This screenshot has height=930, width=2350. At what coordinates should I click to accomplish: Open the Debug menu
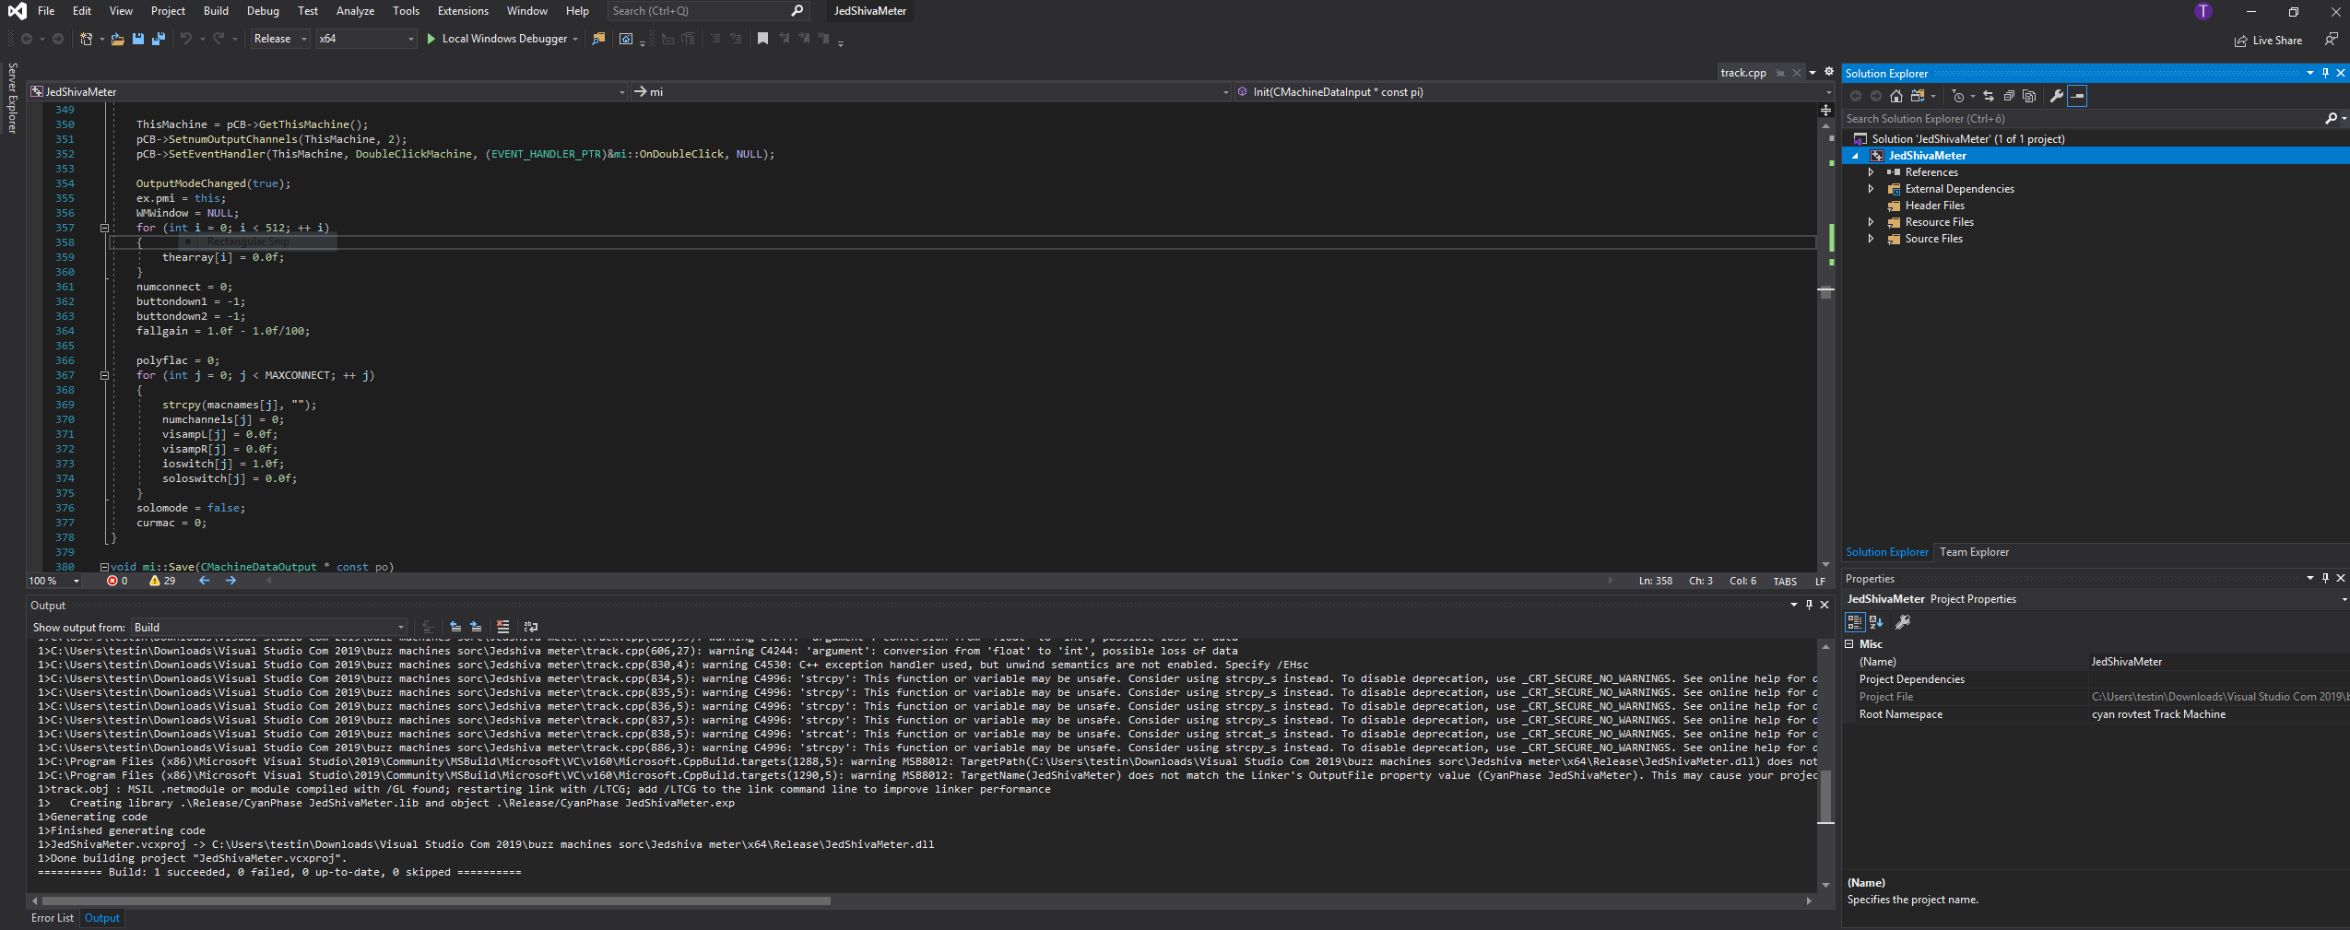(263, 11)
